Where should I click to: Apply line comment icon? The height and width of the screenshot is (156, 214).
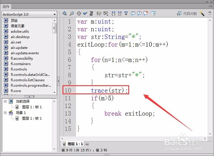(139, 13)
